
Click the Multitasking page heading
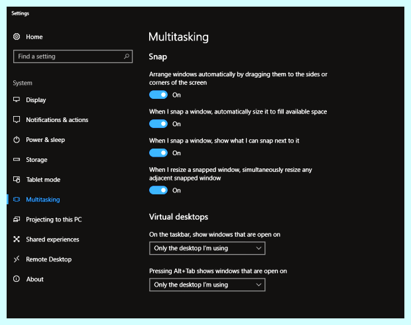tap(178, 36)
